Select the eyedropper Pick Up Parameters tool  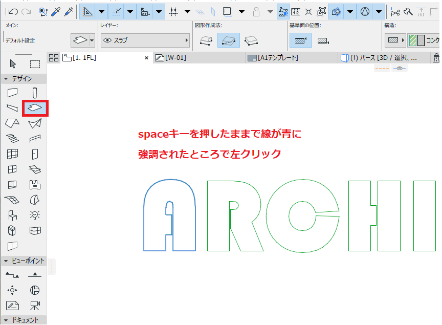pyautogui.click(x=56, y=12)
